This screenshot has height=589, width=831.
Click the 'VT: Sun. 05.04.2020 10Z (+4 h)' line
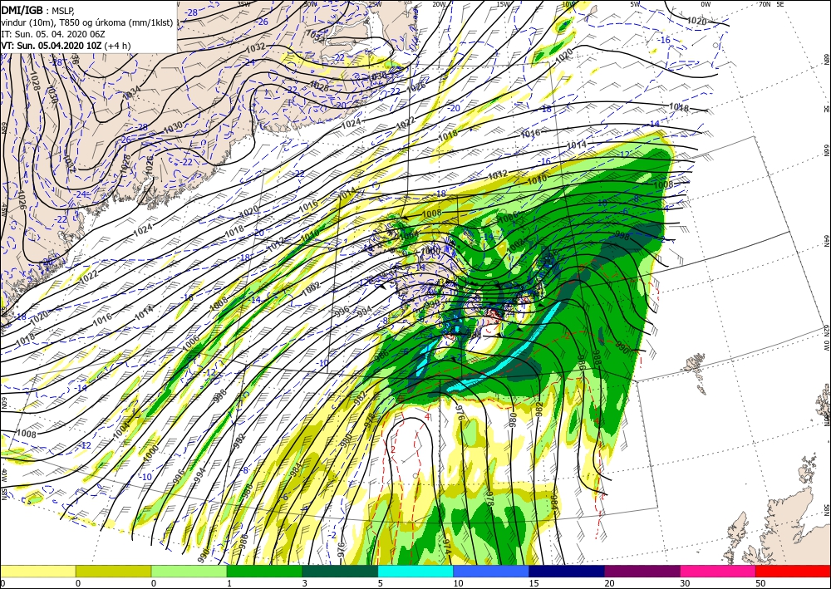tap(66, 46)
